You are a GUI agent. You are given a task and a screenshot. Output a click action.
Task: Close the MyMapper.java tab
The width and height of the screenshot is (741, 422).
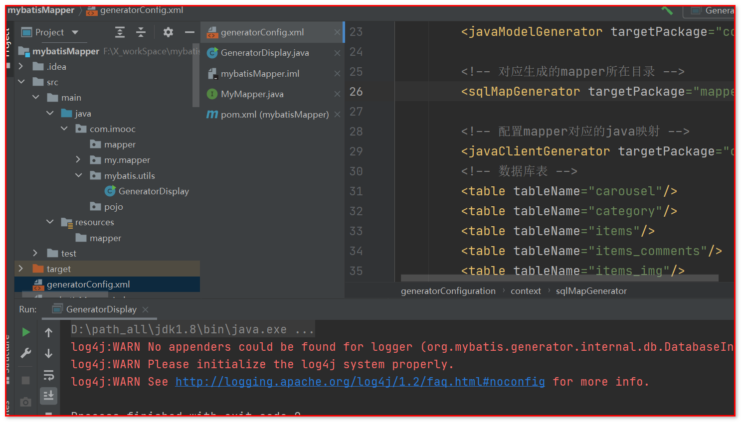point(337,94)
